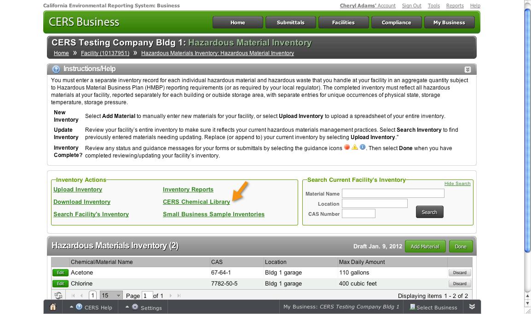531x314 pixels.
Task: Go to previous page of grid
Action: click(81, 296)
